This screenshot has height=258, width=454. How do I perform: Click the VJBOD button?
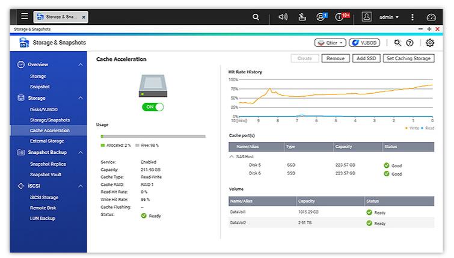coord(364,43)
